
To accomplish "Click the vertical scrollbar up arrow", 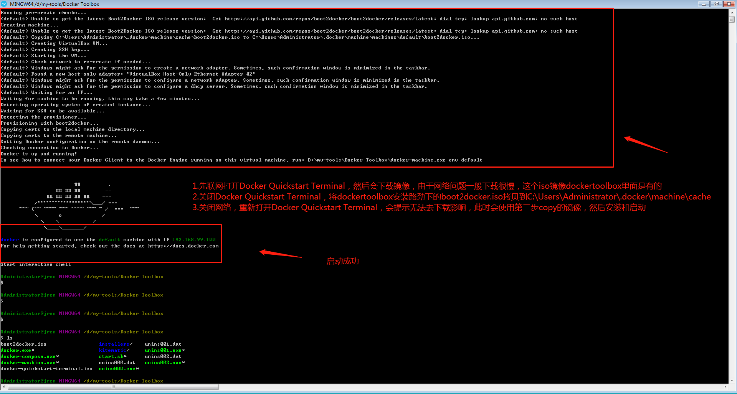I will point(732,13).
